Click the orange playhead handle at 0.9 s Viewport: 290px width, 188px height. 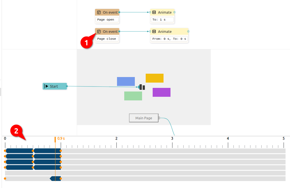point(55,140)
